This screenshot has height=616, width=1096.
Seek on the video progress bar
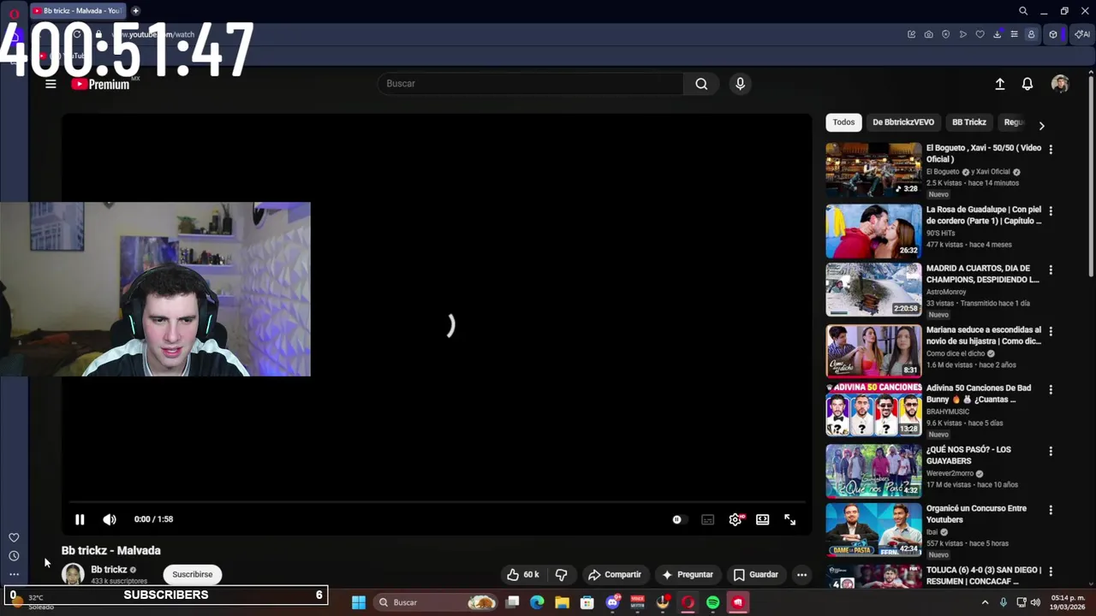click(x=437, y=502)
